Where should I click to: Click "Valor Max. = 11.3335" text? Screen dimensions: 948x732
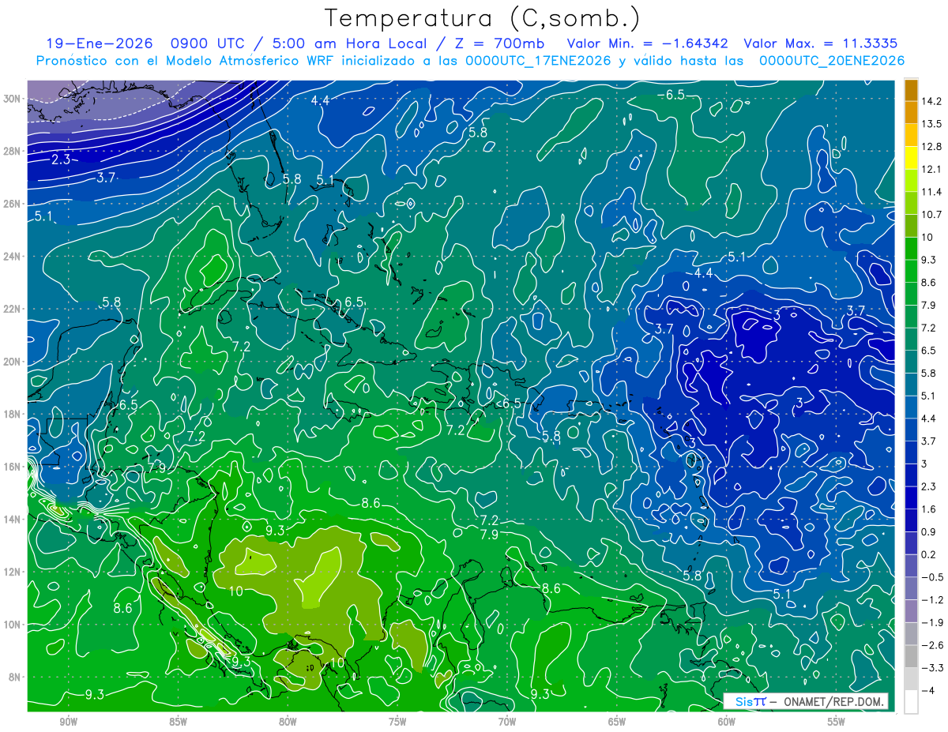tap(821, 43)
